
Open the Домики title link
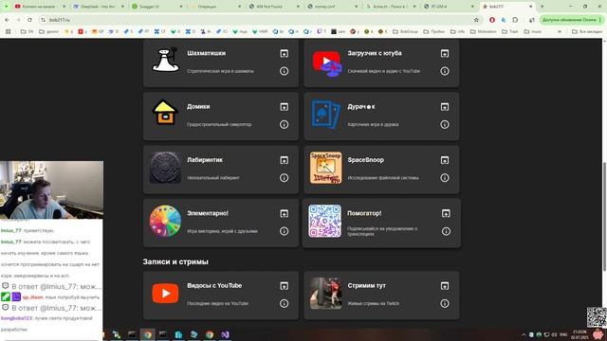point(198,107)
